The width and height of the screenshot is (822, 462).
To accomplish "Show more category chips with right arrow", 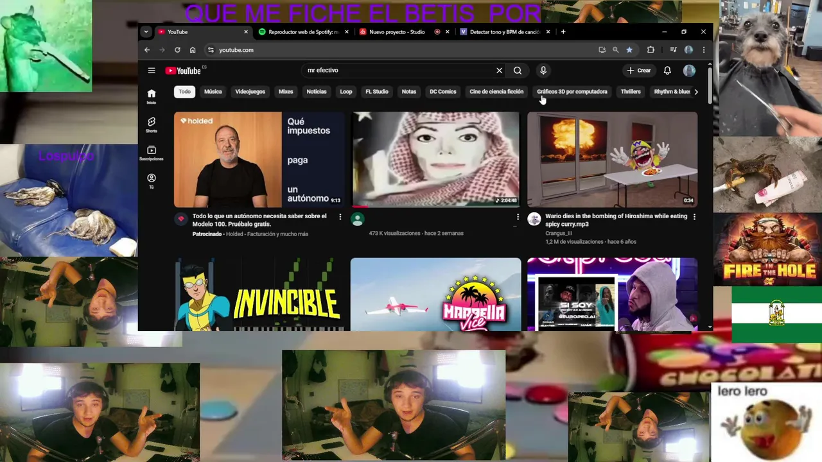I will point(696,92).
